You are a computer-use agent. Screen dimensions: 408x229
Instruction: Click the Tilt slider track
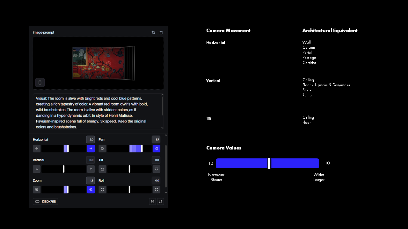click(129, 169)
